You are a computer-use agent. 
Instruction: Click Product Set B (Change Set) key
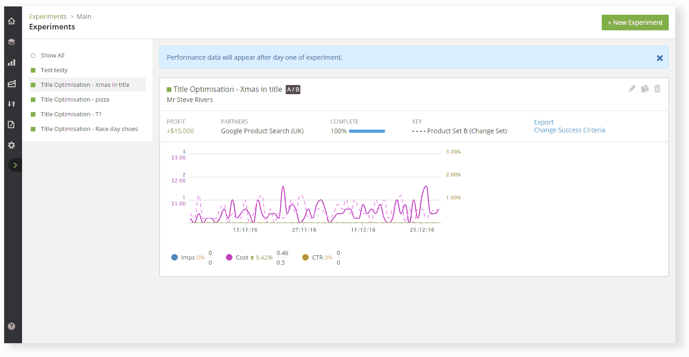click(467, 131)
